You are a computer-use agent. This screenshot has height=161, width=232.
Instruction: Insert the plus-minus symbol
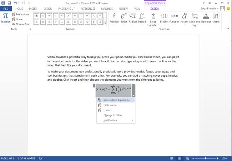tap(36, 16)
